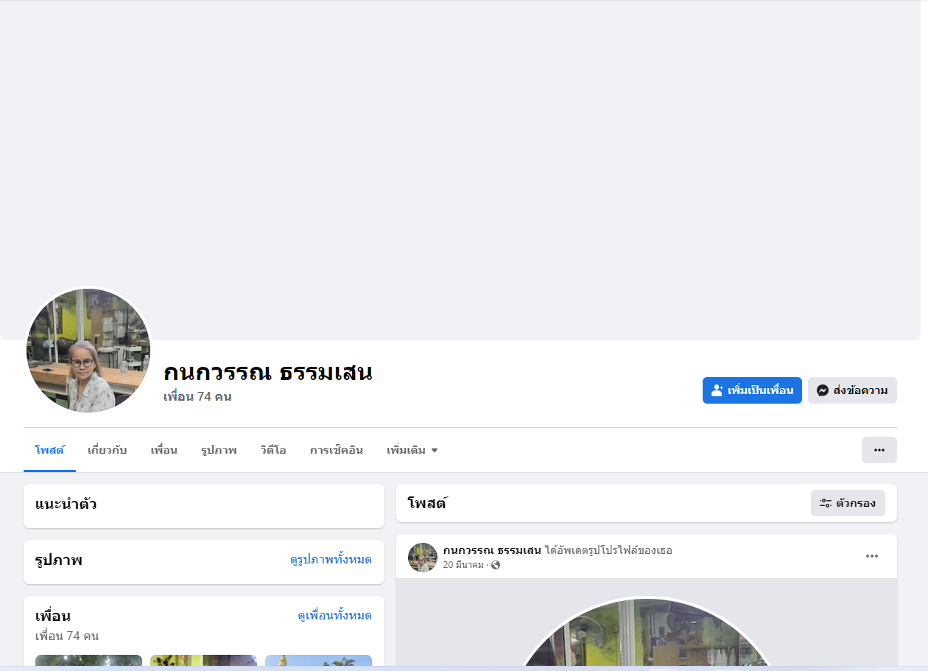928x671 pixels.
Task: Open the เพื่อน tab
Action: coord(164,450)
